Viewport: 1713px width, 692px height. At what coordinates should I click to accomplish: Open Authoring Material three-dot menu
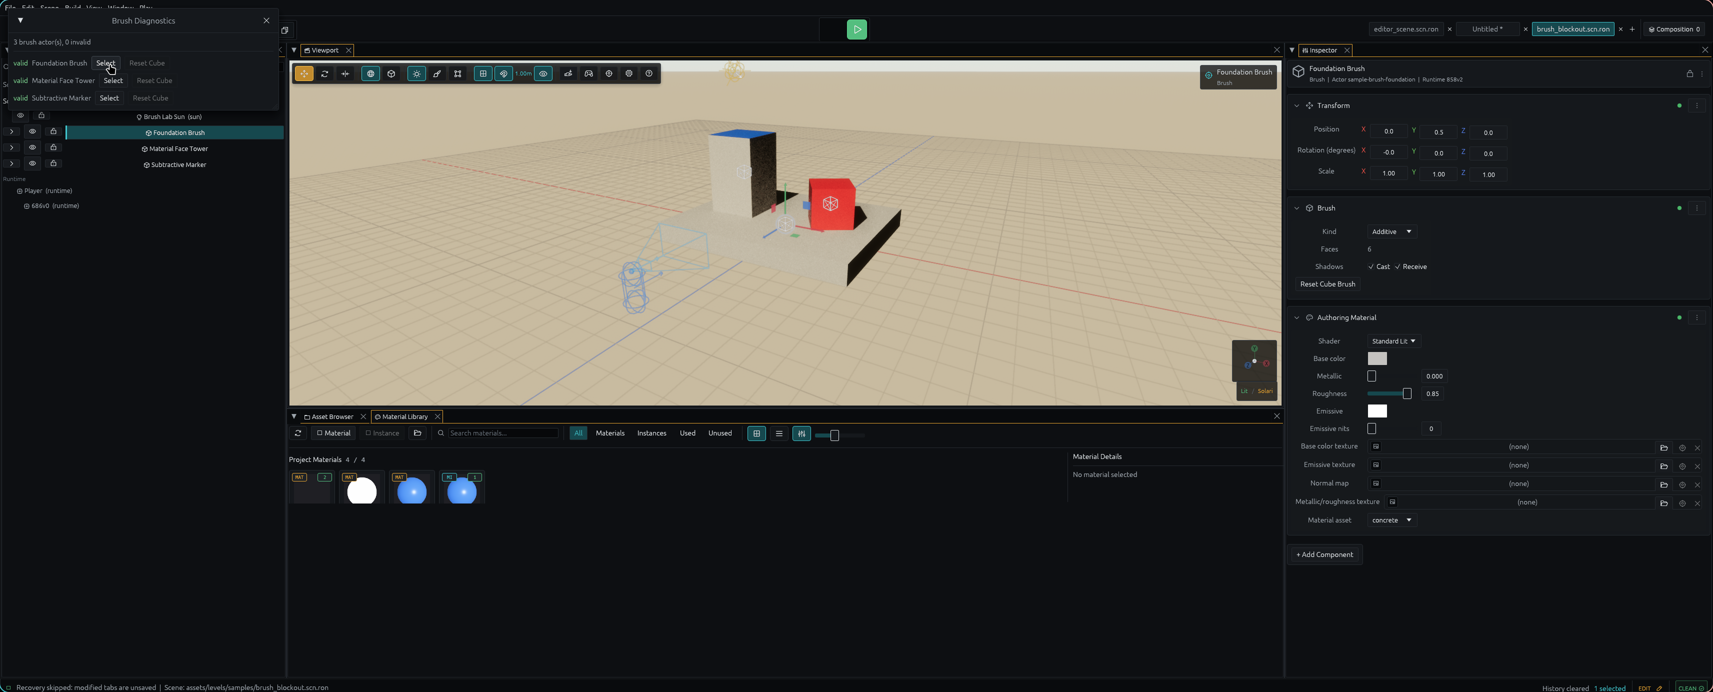(x=1696, y=317)
